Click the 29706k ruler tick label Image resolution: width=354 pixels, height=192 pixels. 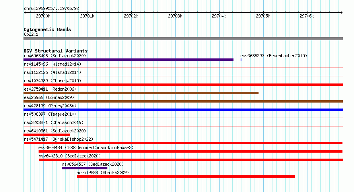tap(307, 16)
